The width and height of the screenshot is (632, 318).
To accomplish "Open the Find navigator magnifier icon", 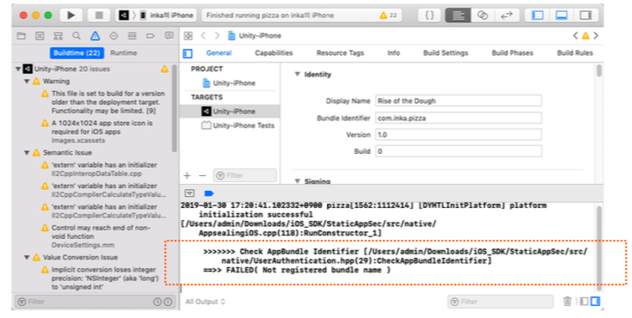I will pyautogui.click(x=77, y=36).
